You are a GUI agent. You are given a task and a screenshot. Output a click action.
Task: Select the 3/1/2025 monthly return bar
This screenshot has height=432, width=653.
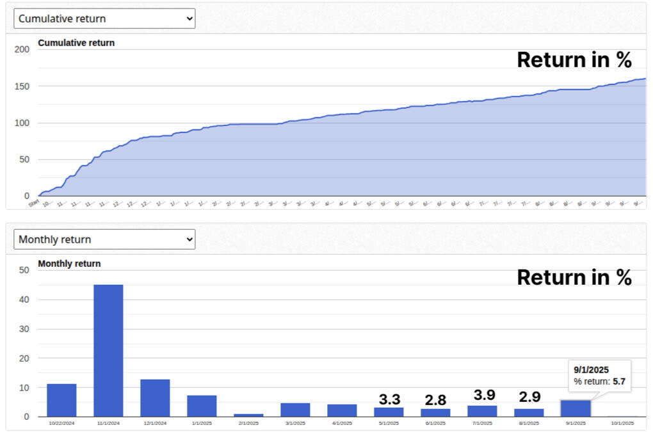tap(295, 410)
